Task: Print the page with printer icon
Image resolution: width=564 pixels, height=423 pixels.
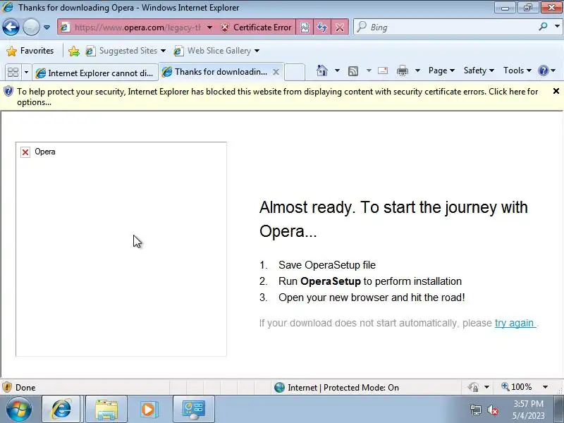Action: pyautogui.click(x=402, y=70)
